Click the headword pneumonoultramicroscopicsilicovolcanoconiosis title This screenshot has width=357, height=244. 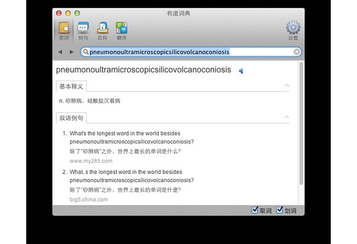[143, 70]
